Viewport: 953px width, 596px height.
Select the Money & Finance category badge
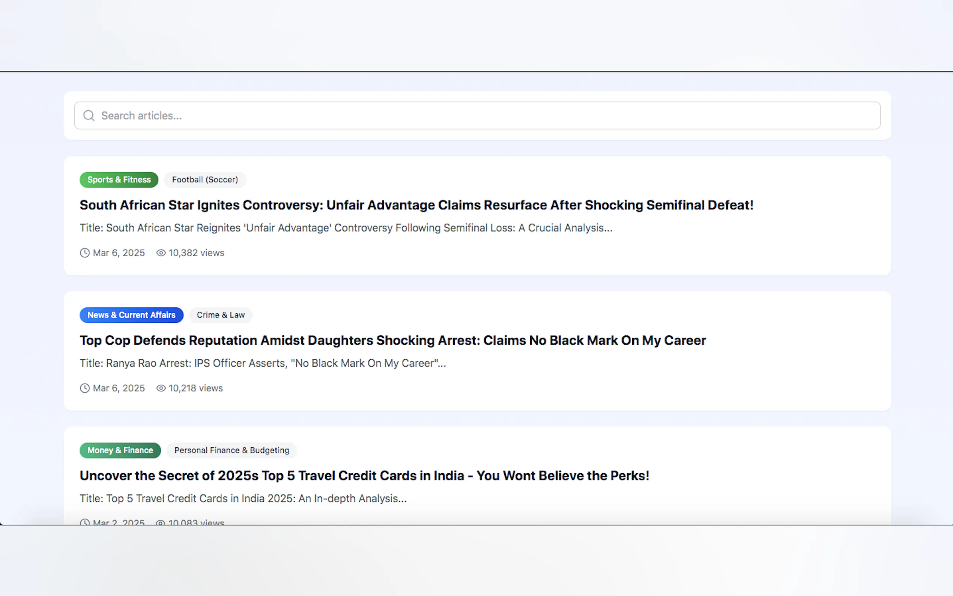click(120, 450)
